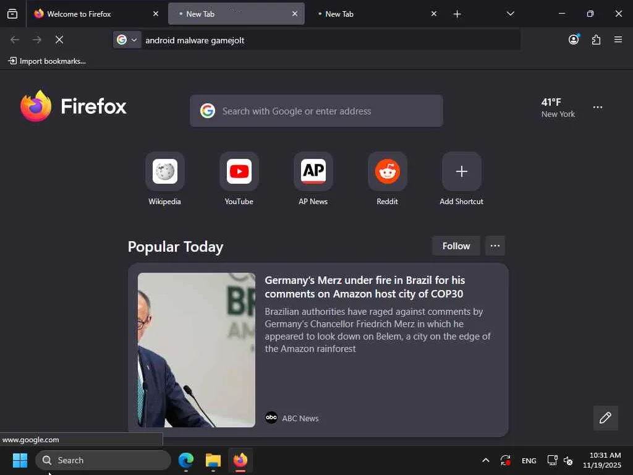Open the Windows Start menu
Image resolution: width=633 pixels, height=475 pixels.
[20, 460]
